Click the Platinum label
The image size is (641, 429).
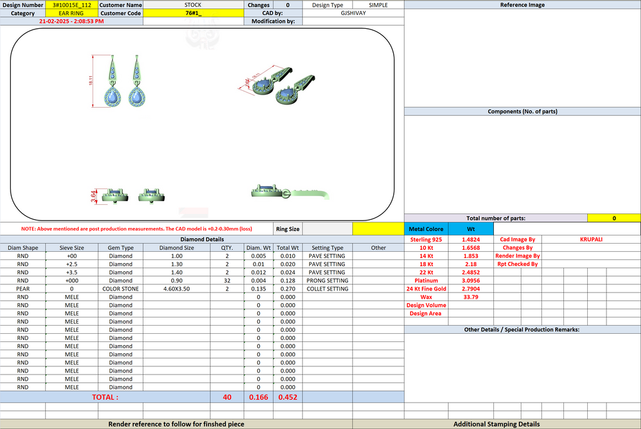[x=426, y=281]
